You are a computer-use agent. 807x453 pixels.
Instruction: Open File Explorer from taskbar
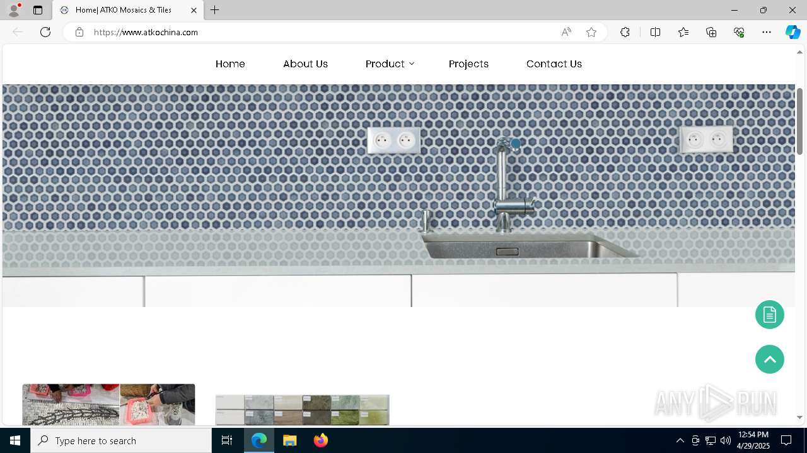(x=289, y=440)
